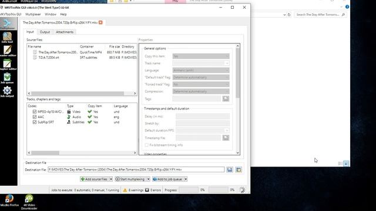Open the Job queue tool
Image resolution: width=376 pixels, height=211 pixels.
[7, 78]
